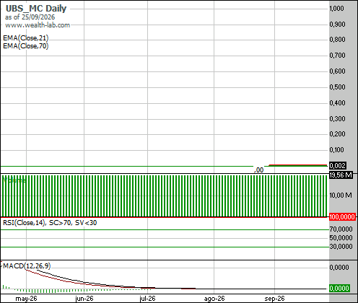
Task: Open the www.wealth-lab.com link
Action: (x=38, y=25)
